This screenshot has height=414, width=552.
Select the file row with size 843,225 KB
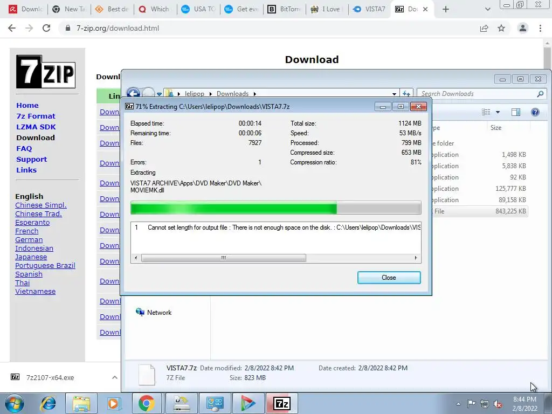tap(479, 211)
